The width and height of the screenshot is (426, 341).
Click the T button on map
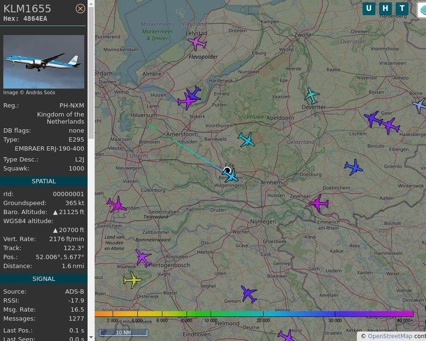pyautogui.click(x=402, y=9)
